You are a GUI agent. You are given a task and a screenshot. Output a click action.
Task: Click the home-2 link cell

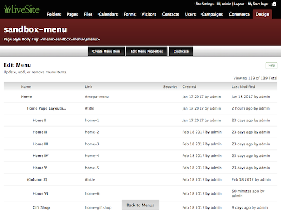tap(92, 132)
